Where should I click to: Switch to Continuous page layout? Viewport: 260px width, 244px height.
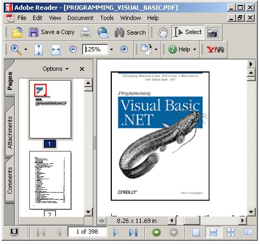(213, 232)
